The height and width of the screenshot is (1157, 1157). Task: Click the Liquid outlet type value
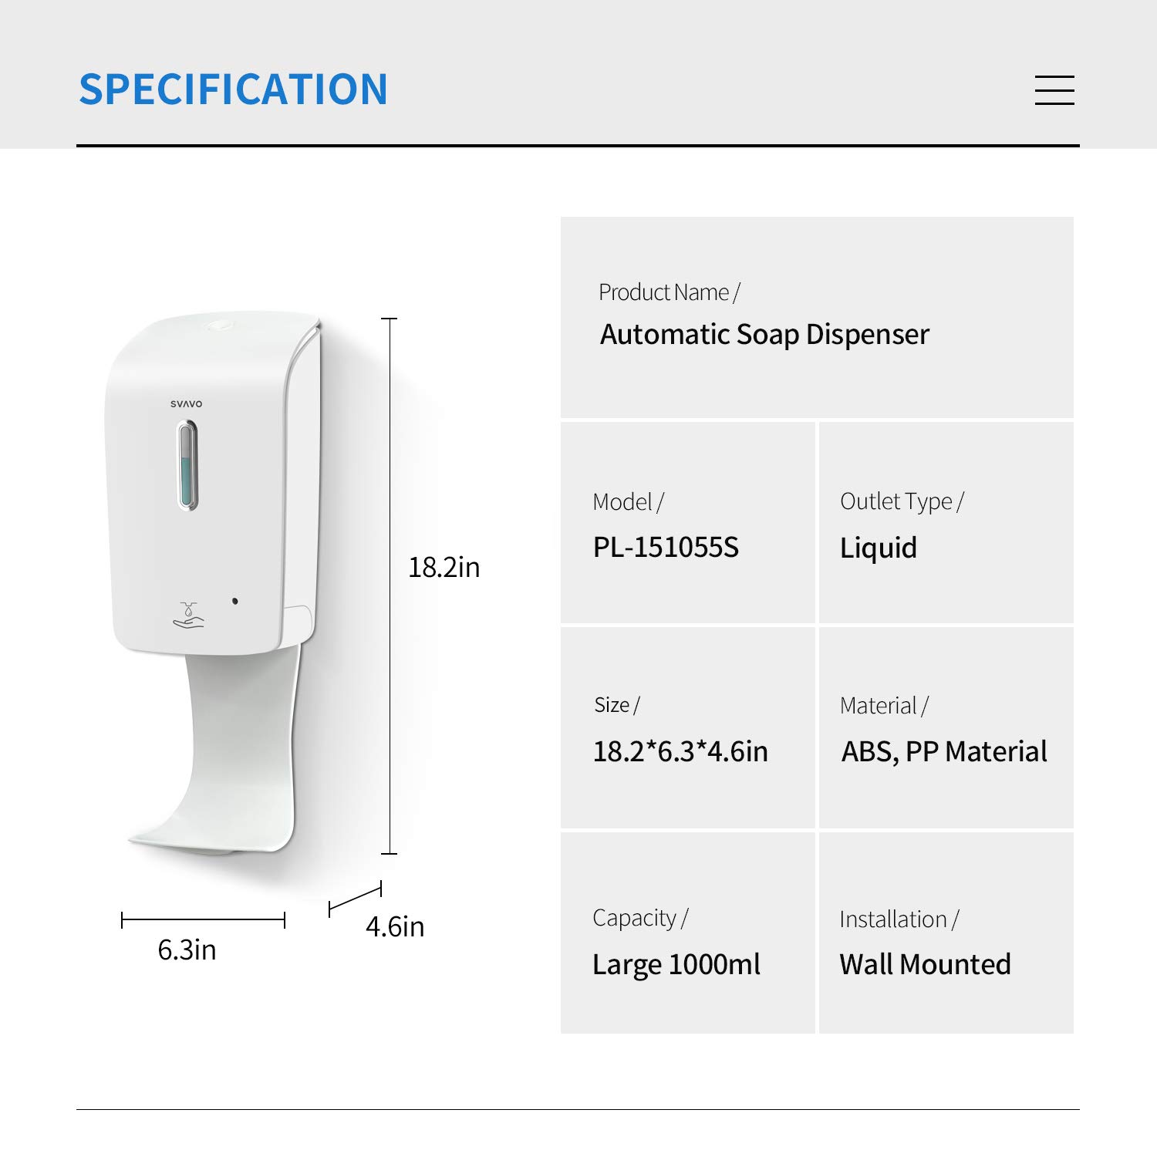click(x=879, y=548)
